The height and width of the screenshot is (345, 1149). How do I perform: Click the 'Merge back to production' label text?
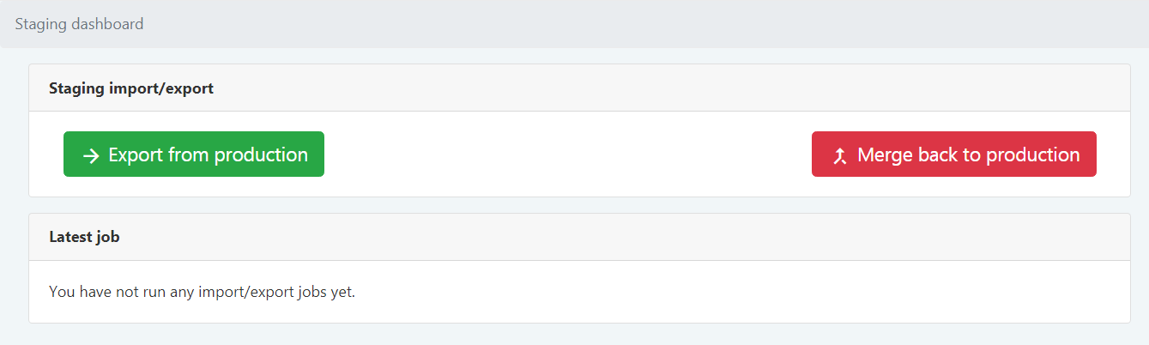[968, 154]
